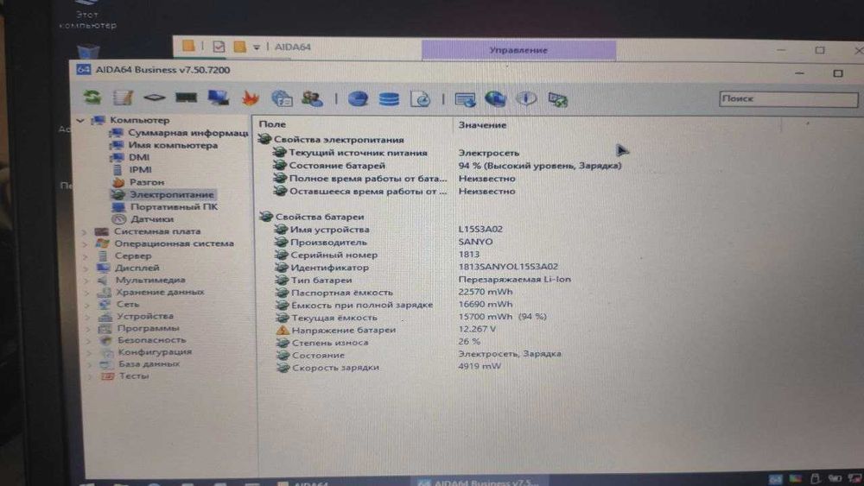Select Электропитание in the tree
Image resolution: width=864 pixels, height=486 pixels.
171,194
